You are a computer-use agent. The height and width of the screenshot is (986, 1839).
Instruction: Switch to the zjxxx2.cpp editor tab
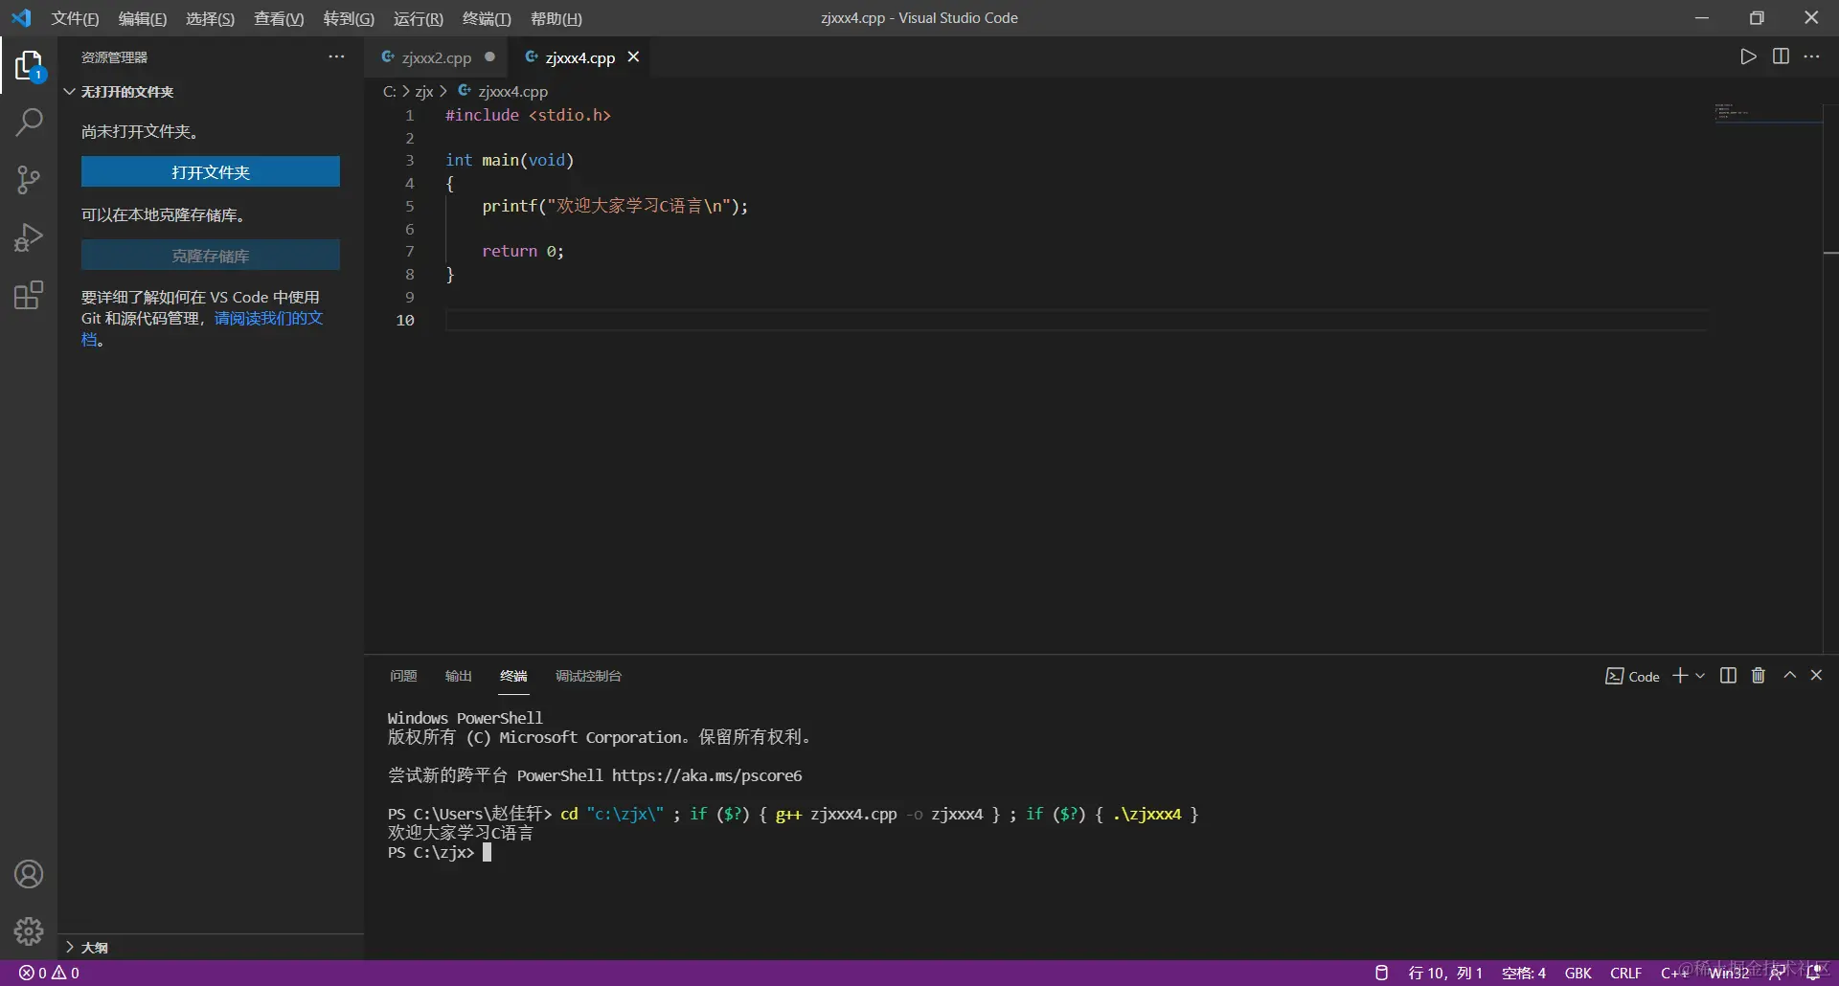tap(436, 57)
